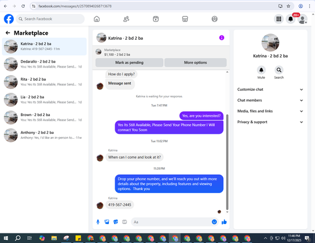Click chat header Katrina - 2 bd 2 ba title
This screenshot has width=315, height=243.
(x=125, y=38)
